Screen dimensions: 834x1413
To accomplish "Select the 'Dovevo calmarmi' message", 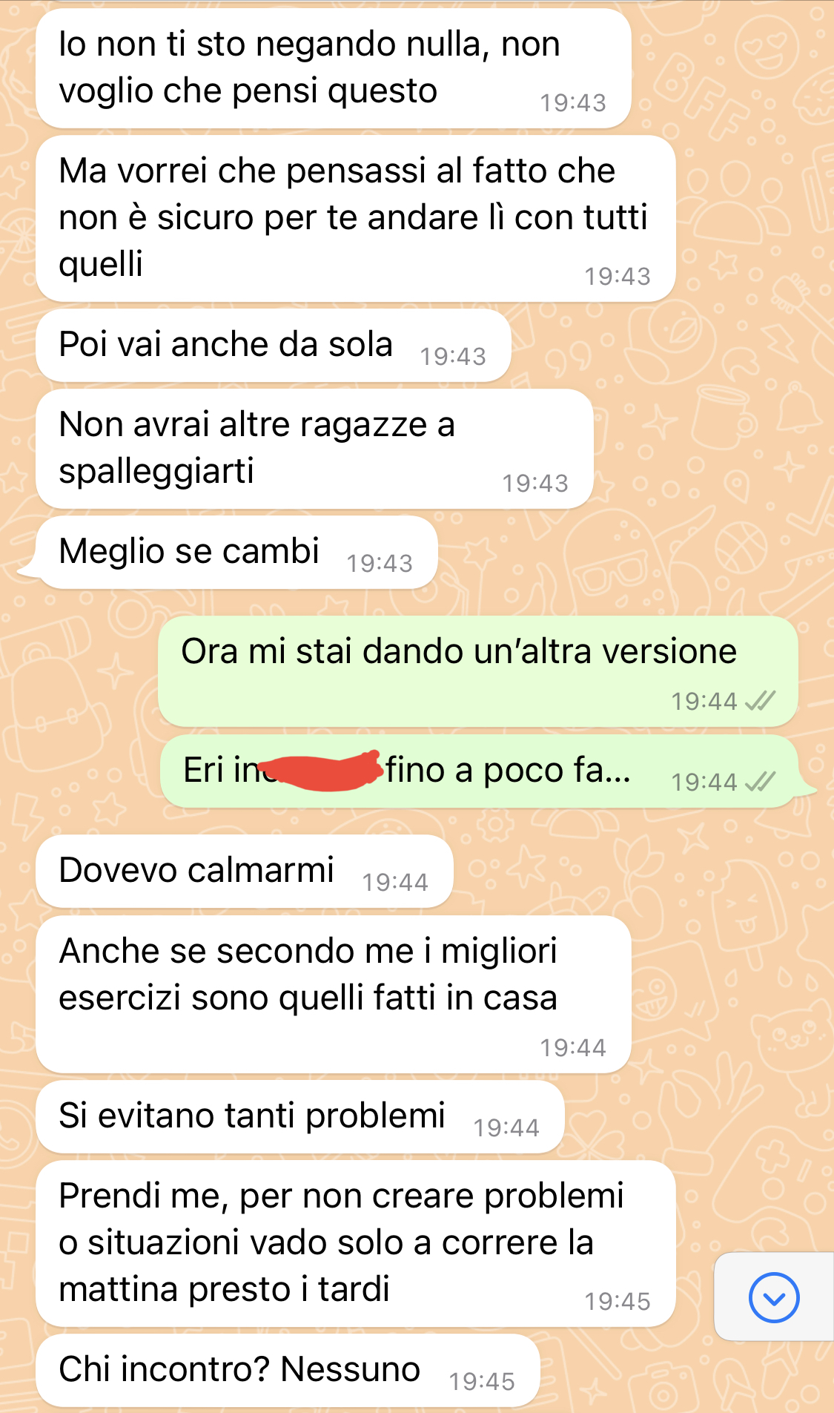I will [245, 872].
